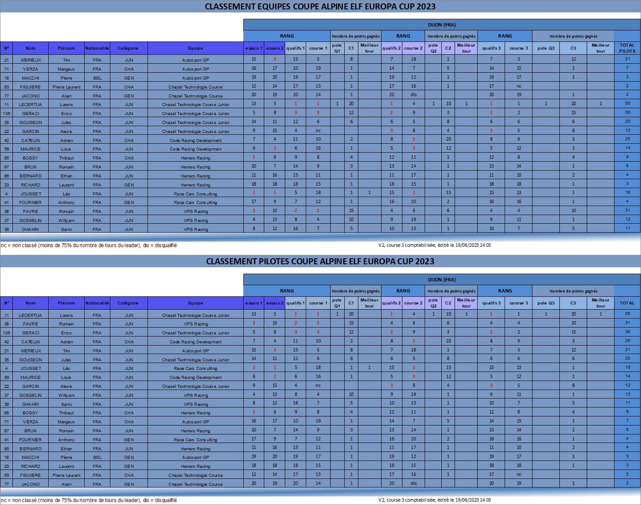The width and height of the screenshot is (641, 505).
Task: Select 'DIJON (FRA)' header of Pilotes table
Action: [x=442, y=280]
